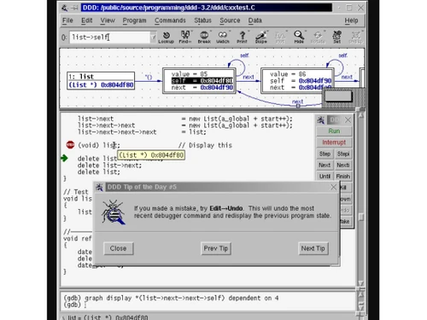Click the Next button in the command tool

[x=325, y=165]
